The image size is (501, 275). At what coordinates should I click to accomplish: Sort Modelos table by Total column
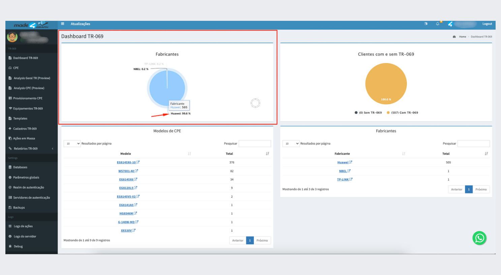pos(267,154)
